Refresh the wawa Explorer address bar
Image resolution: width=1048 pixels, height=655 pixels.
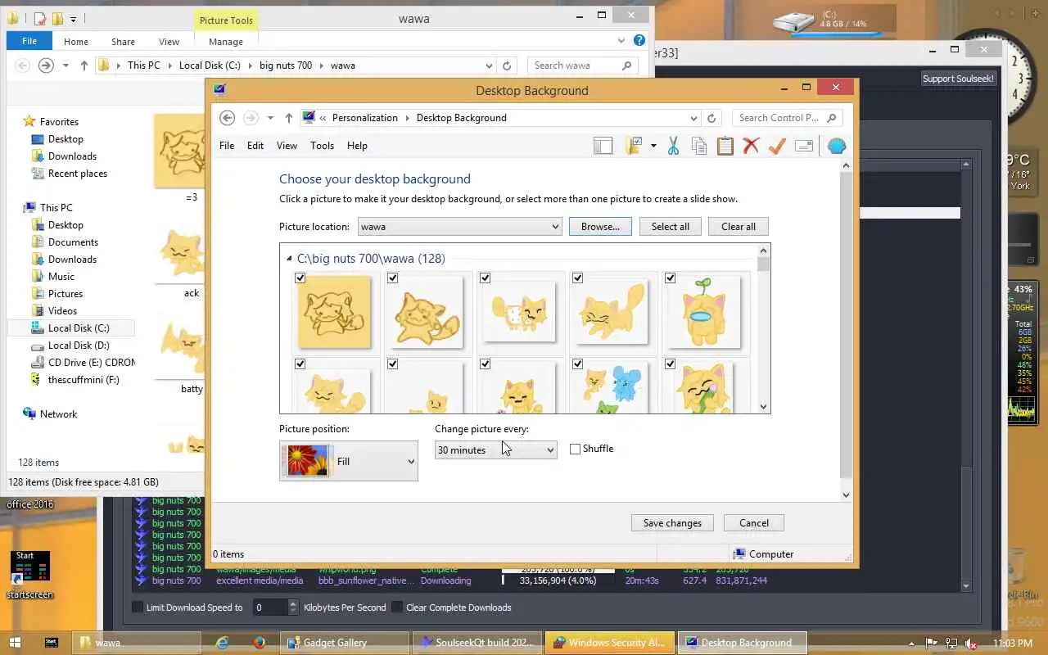[x=507, y=65]
